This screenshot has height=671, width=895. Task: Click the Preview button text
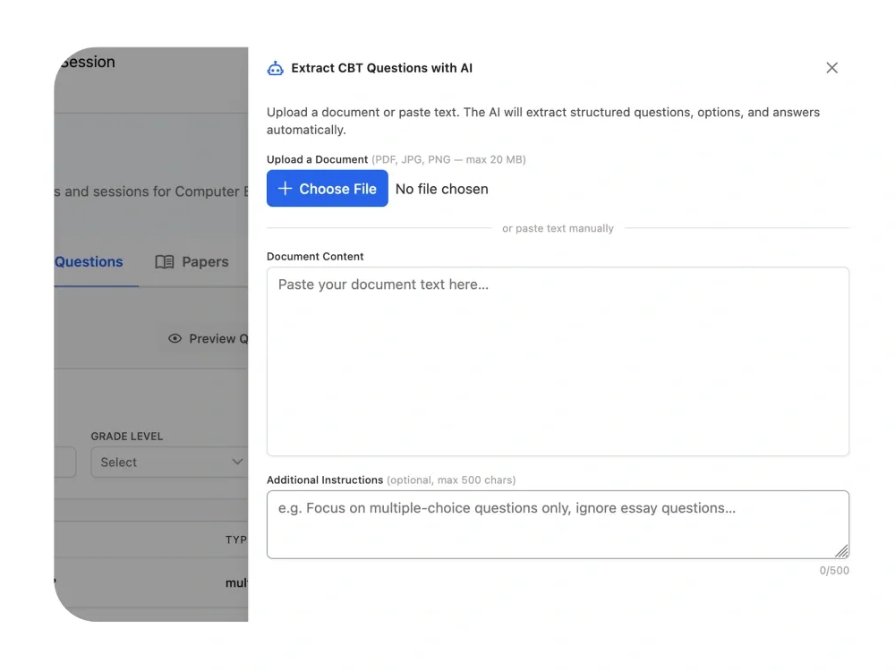click(218, 339)
